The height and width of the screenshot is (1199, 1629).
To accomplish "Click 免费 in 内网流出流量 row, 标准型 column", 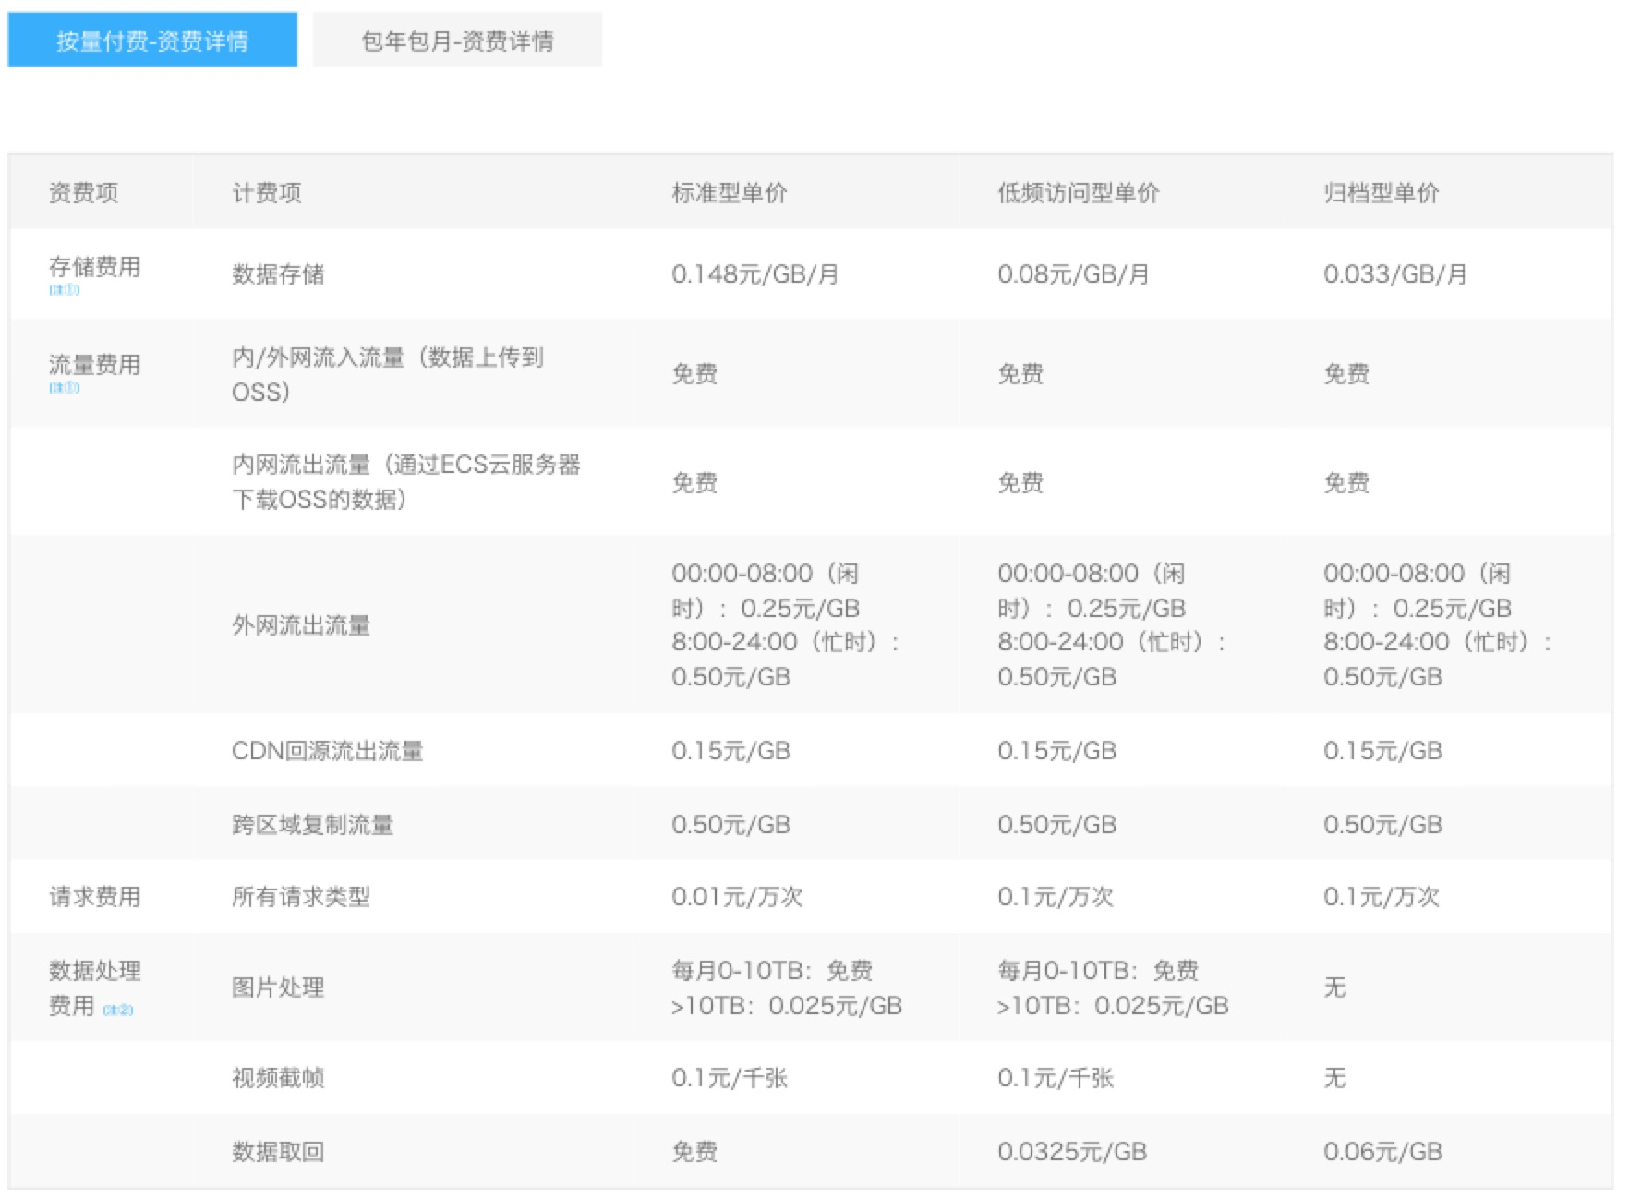I will pyautogui.click(x=694, y=482).
